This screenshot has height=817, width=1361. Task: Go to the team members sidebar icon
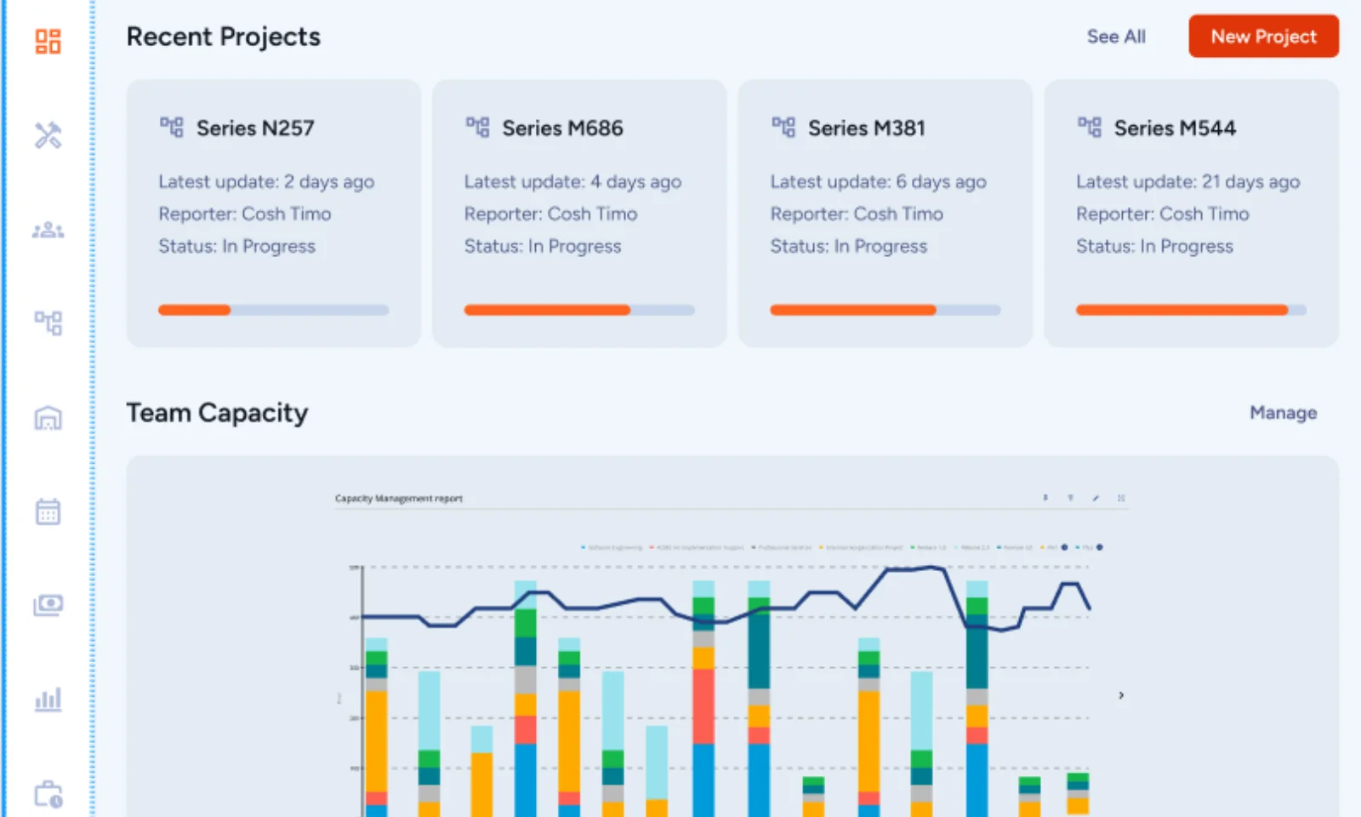click(48, 230)
